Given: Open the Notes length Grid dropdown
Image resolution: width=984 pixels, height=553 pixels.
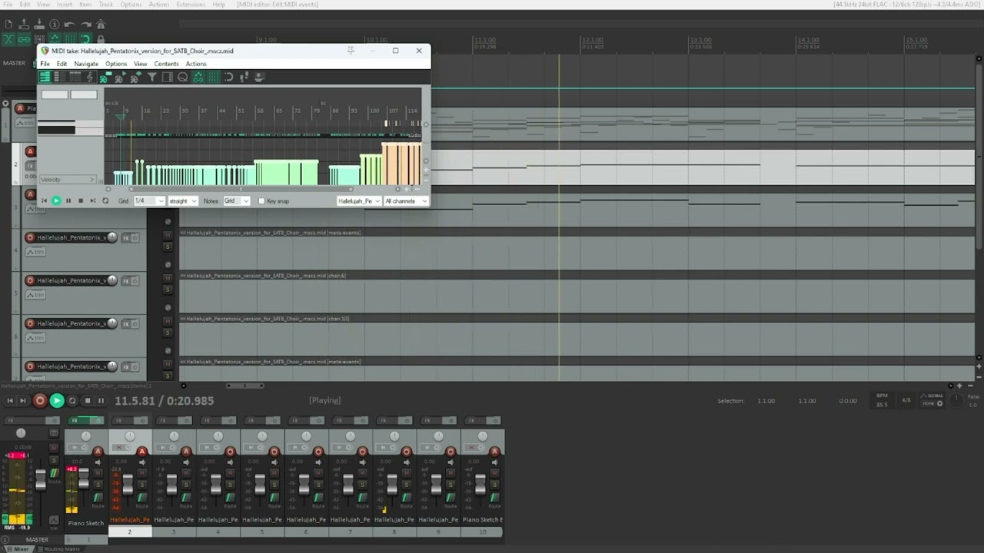Looking at the screenshot, I should coord(236,201).
